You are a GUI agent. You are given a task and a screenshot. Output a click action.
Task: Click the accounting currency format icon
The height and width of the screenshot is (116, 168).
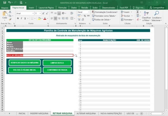click(79, 16)
